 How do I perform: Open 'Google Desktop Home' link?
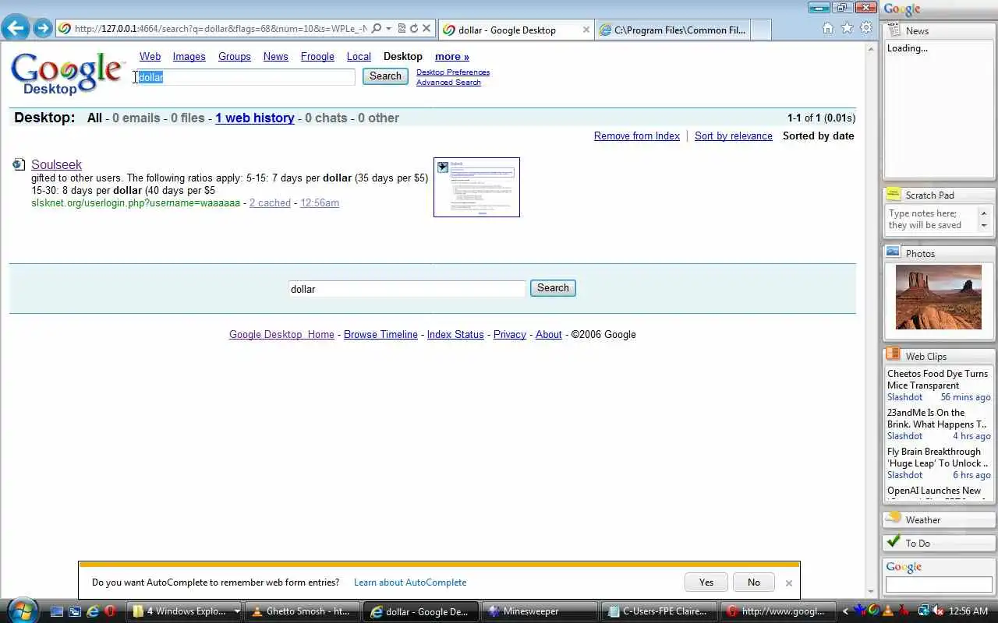click(x=281, y=334)
